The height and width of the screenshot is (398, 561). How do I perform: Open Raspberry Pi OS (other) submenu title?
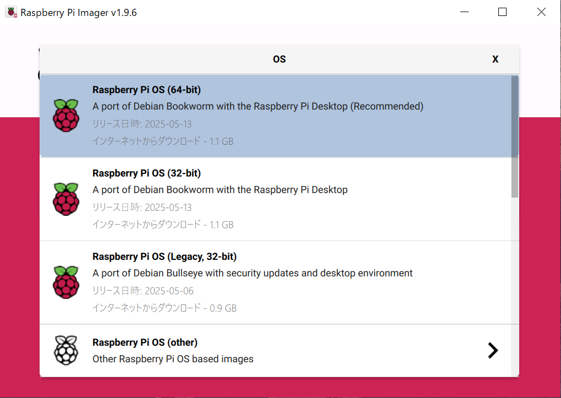[145, 342]
